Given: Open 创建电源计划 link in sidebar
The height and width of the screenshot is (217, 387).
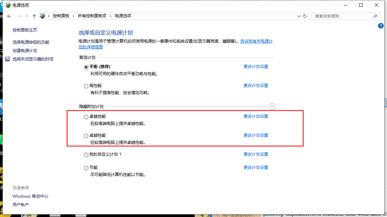Looking at the screenshot, I should [24, 50].
